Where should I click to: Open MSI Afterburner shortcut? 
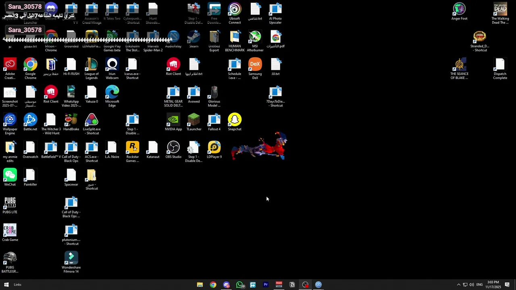pos(255,41)
